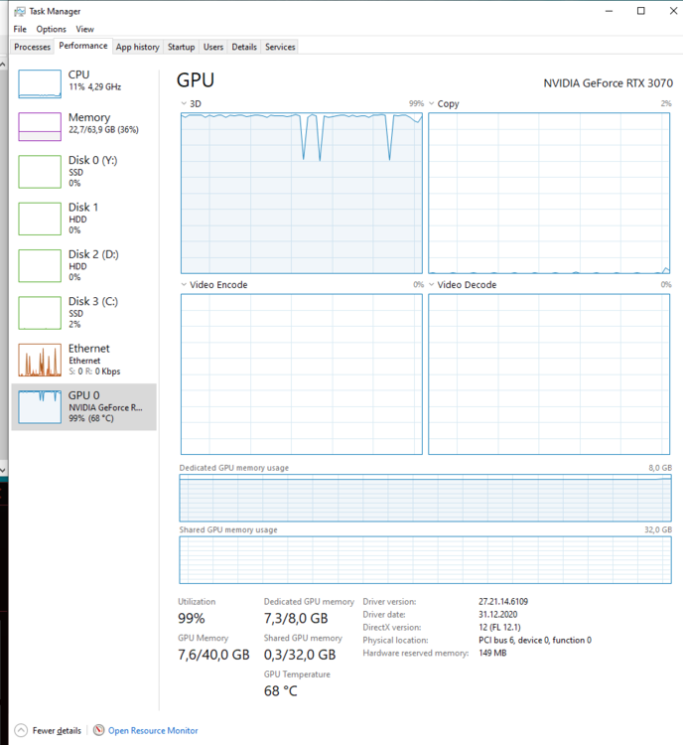Close the Task Manager window
This screenshot has width=683, height=745.
click(673, 11)
